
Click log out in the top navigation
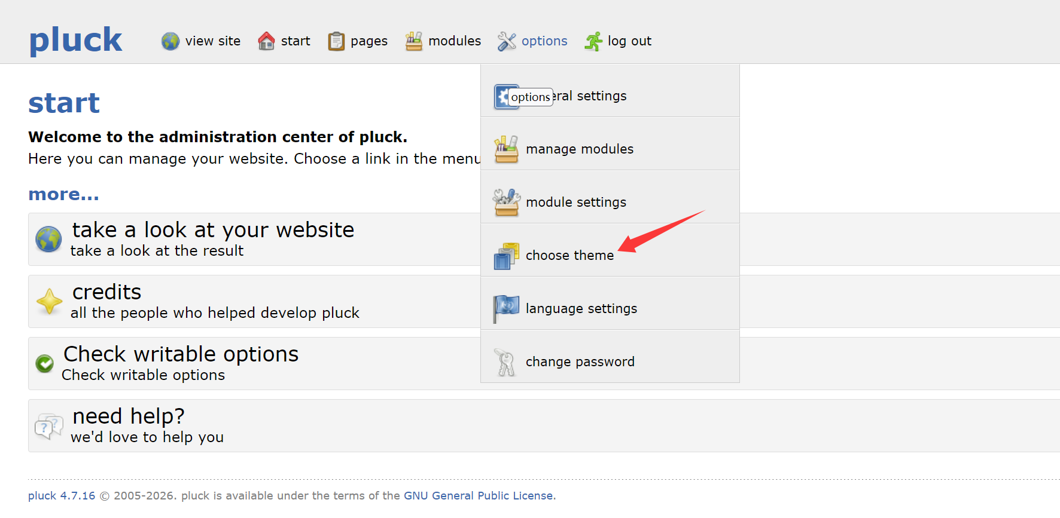point(629,41)
